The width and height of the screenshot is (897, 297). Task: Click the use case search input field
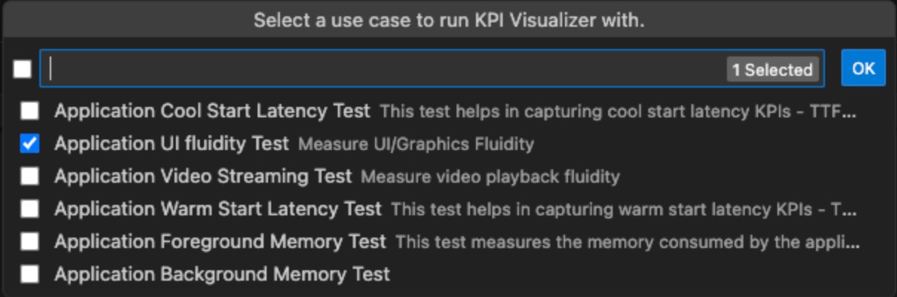pos(371,69)
